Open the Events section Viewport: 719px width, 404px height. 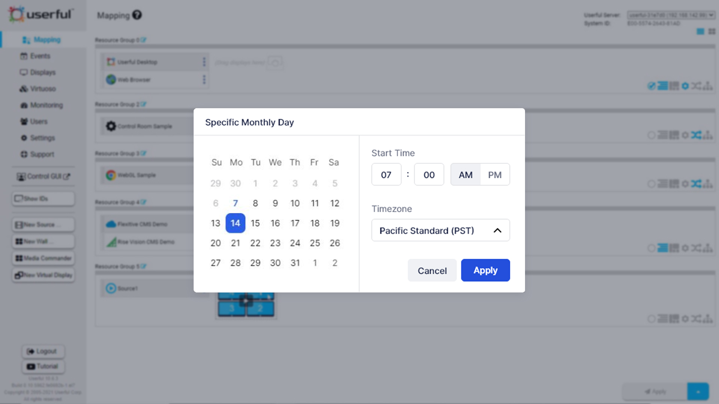[40, 56]
